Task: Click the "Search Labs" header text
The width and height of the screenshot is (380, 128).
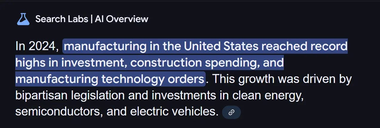Action: point(61,19)
